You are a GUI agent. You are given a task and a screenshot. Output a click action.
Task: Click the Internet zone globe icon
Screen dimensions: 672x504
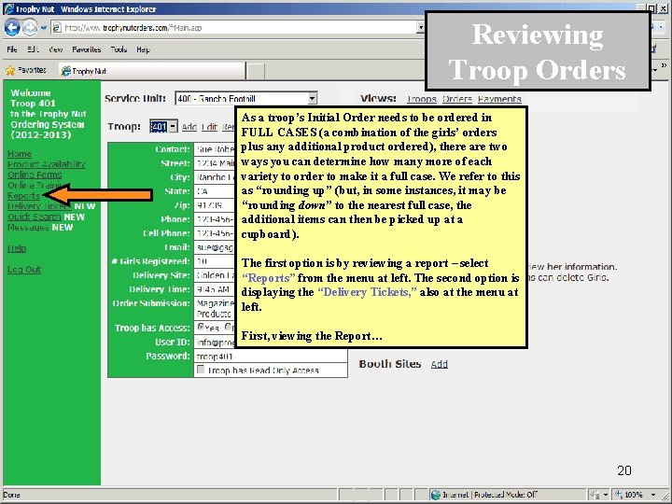click(436, 495)
